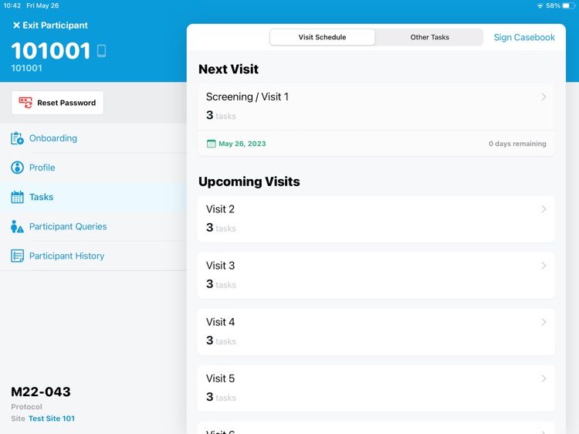Viewport: 579px width, 434px height.
Task: Open Participant Queries section
Action: pyautogui.click(x=93, y=226)
